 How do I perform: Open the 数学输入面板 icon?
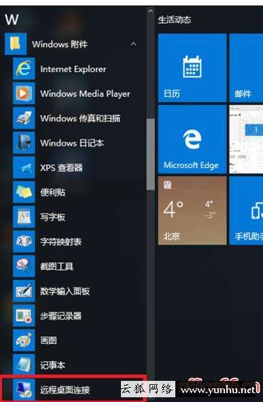coord(24,291)
